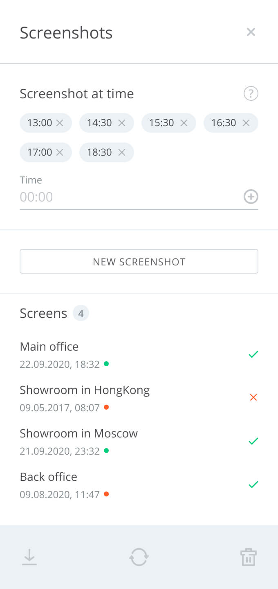
Task: Select the Showroom in Moscow entry
Action: [x=78, y=433]
